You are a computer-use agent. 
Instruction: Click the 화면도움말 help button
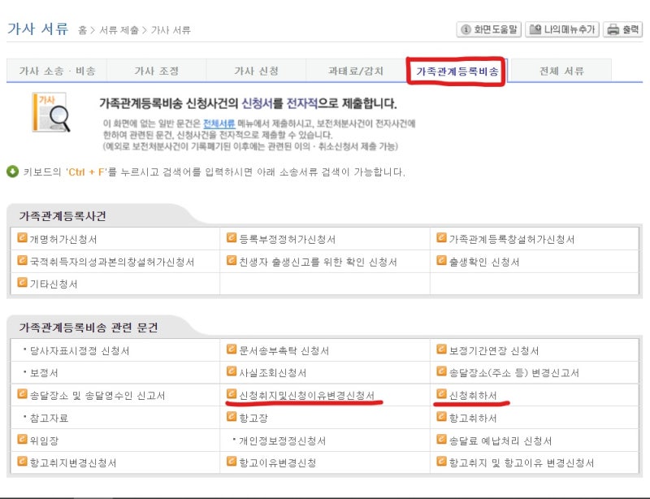tap(489, 29)
